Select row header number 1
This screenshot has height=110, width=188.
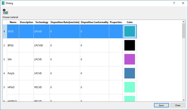(5, 31)
